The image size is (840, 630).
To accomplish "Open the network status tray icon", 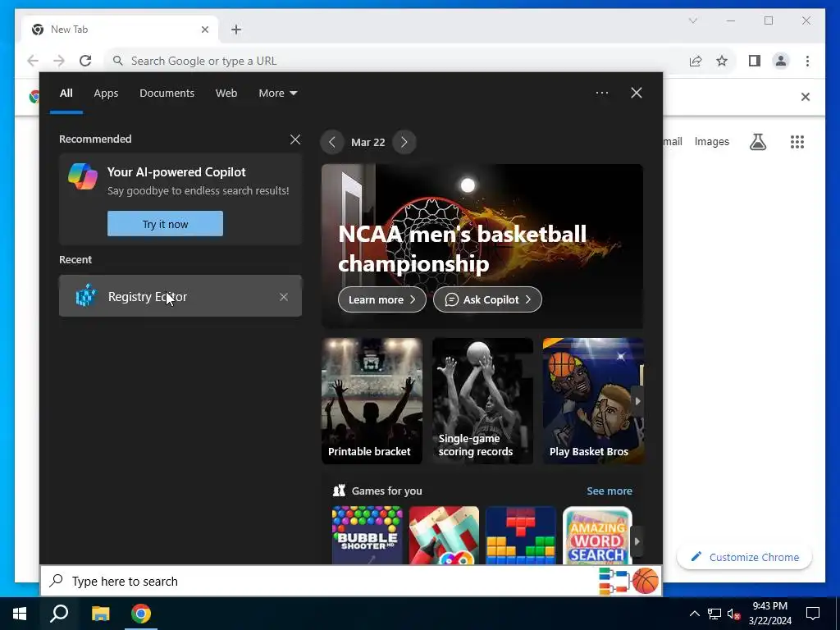I will click(714, 614).
